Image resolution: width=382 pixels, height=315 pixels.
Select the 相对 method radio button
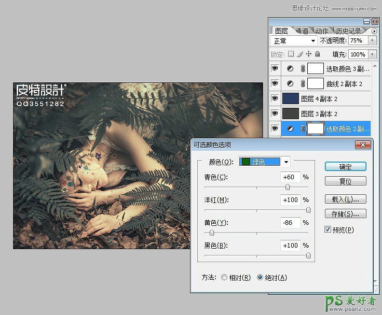[x=224, y=278]
